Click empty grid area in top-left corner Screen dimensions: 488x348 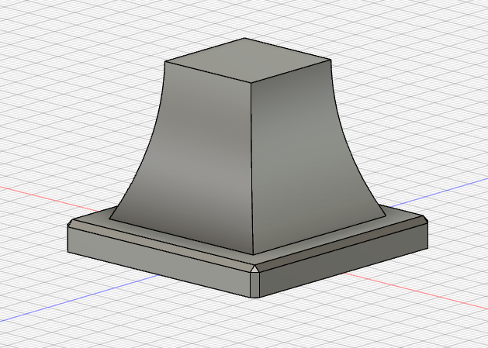(47, 39)
